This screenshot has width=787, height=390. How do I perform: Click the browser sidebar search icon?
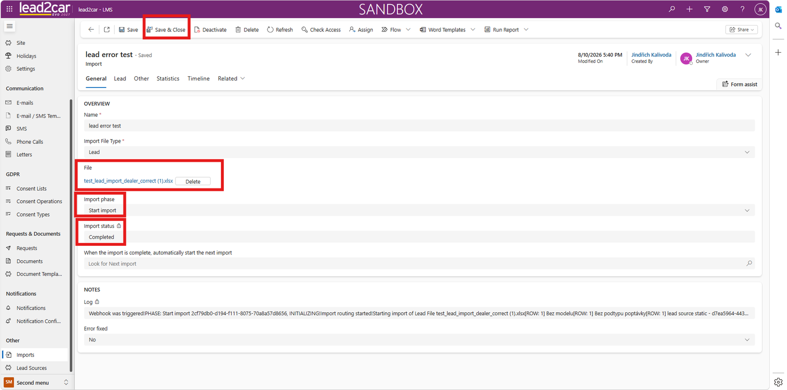(778, 26)
